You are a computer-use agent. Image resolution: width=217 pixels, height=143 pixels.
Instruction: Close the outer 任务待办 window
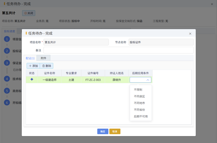pos(212,4)
